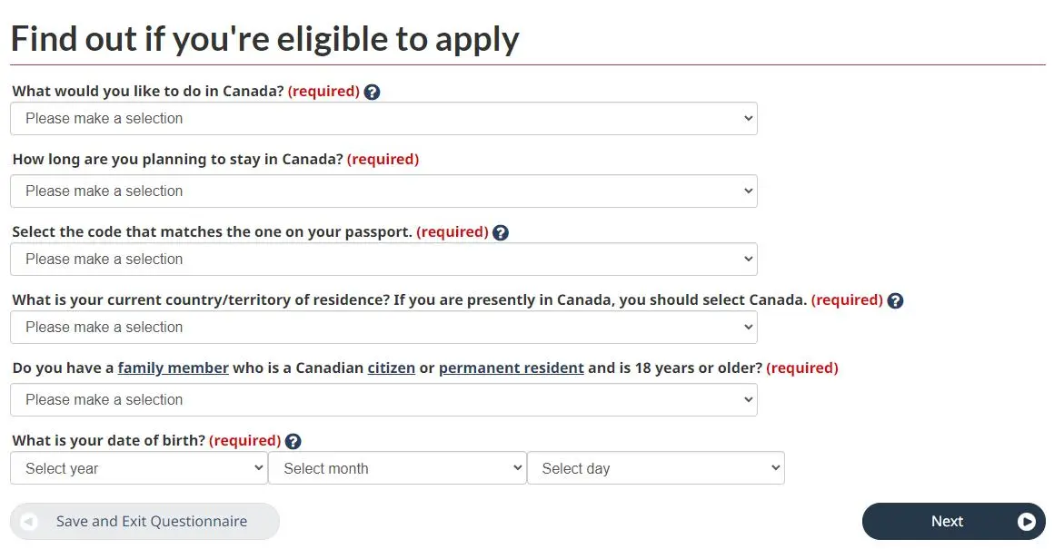The width and height of the screenshot is (1054, 549).
Task: Follow the 'family member' link
Action: (x=174, y=368)
